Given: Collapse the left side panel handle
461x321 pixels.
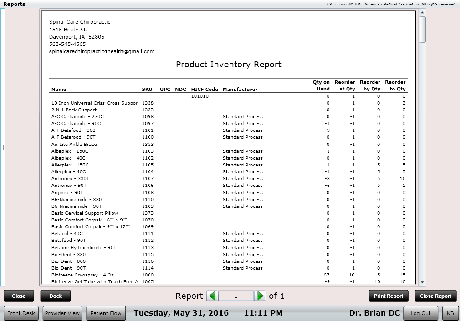Looking at the screenshot, I should 2,147.
